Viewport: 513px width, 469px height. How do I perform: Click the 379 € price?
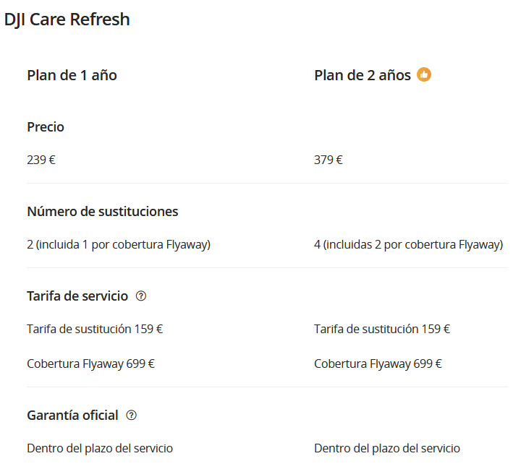pos(328,160)
